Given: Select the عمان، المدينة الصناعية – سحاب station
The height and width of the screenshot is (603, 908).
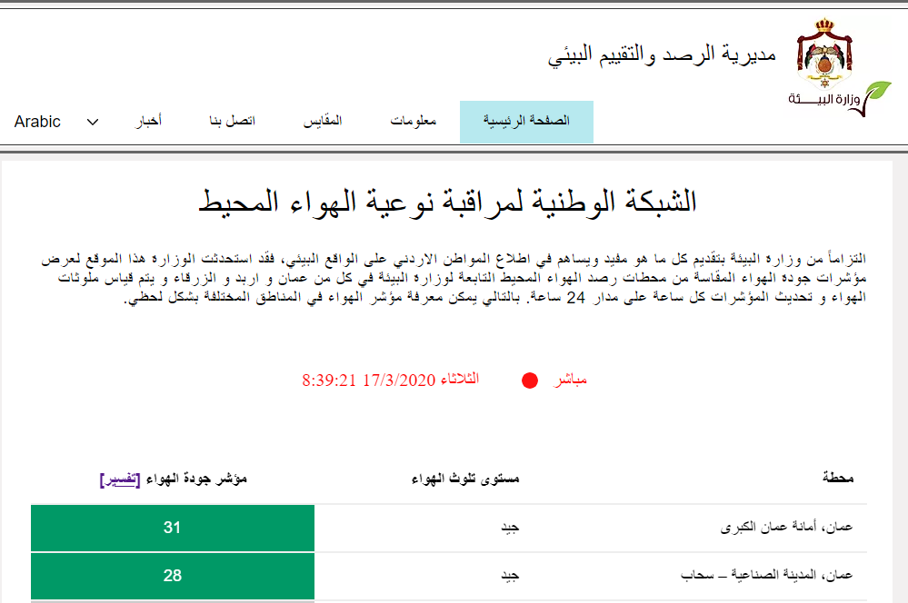Looking at the screenshot, I should pos(767,575).
